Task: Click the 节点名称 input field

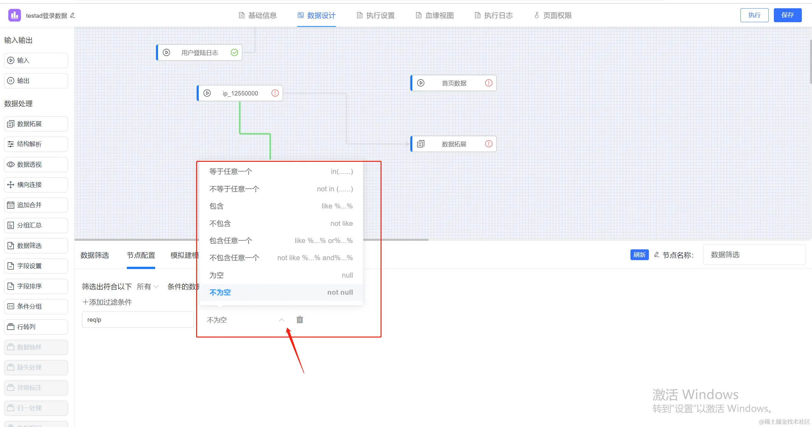Action: click(754, 255)
